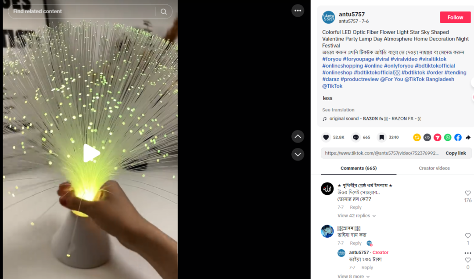The height and width of the screenshot is (279, 474).
Task: Share video to Facebook
Action: [x=458, y=137]
